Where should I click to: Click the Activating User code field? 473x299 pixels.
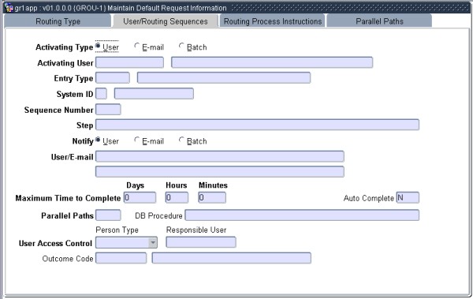click(x=130, y=62)
